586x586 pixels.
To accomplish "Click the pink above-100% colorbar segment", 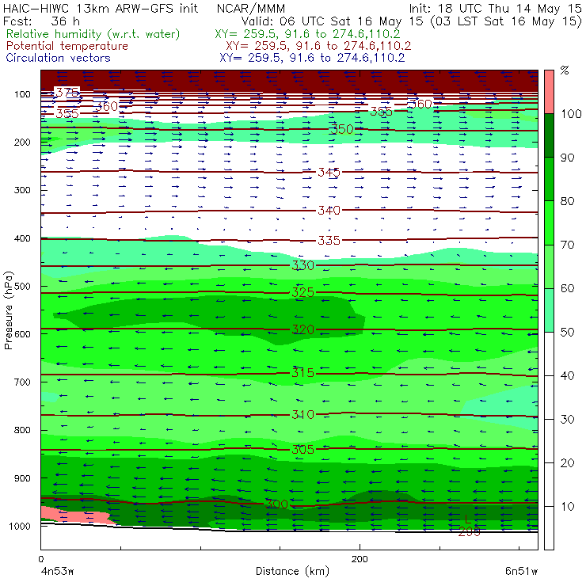I will coord(549,92).
